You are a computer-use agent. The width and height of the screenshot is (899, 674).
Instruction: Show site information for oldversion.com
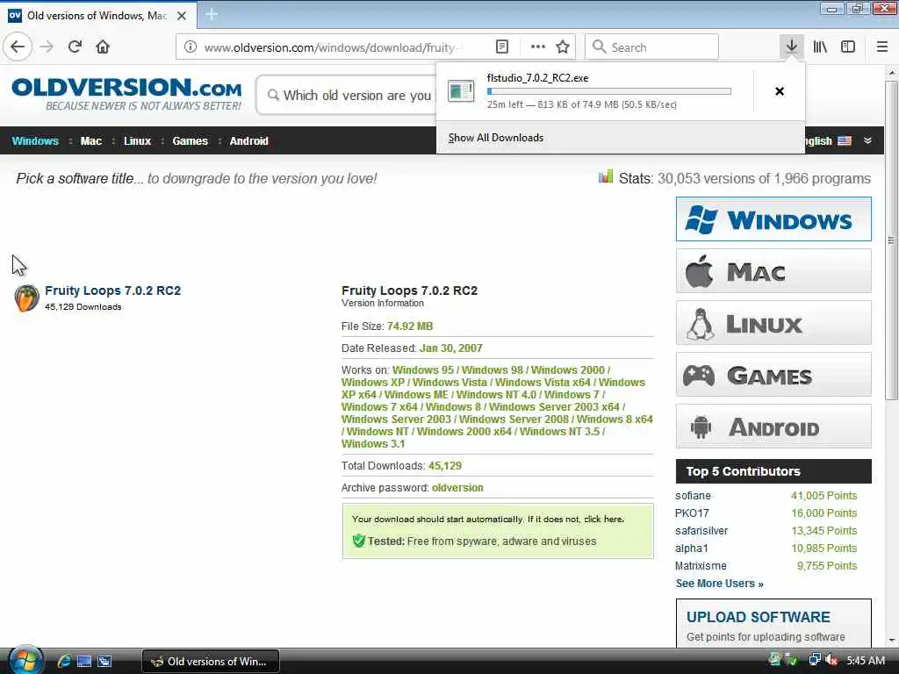point(191,47)
